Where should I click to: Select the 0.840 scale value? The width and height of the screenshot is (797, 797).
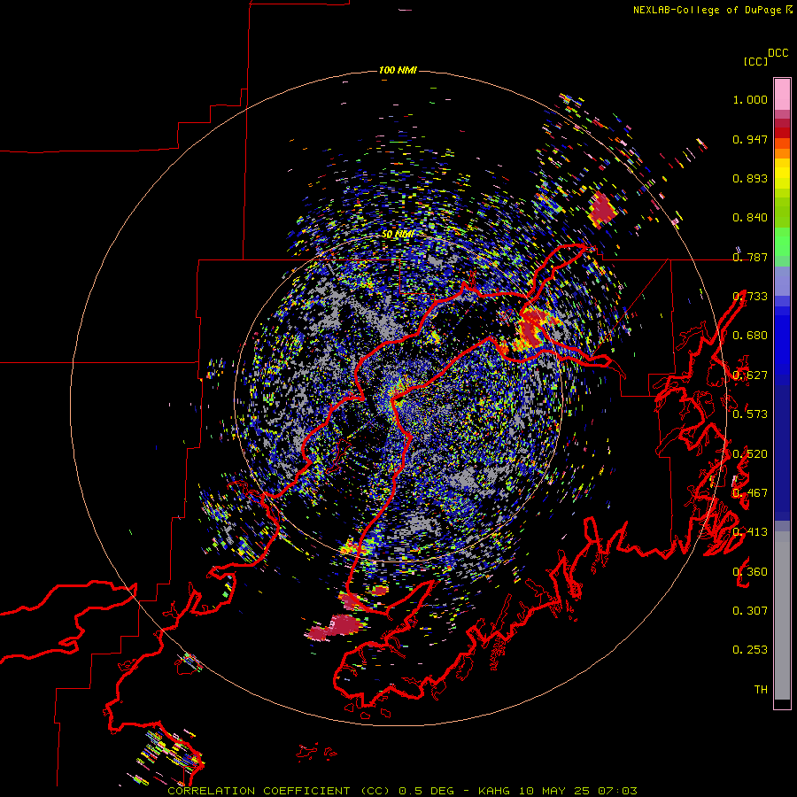point(750,218)
